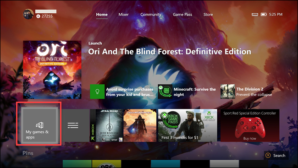Go to the Community tab
The image size is (298, 168).
click(151, 15)
